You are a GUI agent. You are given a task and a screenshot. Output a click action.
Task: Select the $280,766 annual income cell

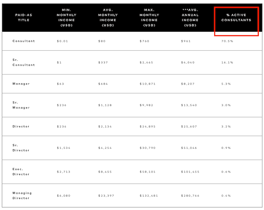190,195
